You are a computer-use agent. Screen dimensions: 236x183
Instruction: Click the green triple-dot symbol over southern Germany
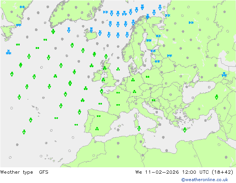pyautogui.click(x=134, y=91)
